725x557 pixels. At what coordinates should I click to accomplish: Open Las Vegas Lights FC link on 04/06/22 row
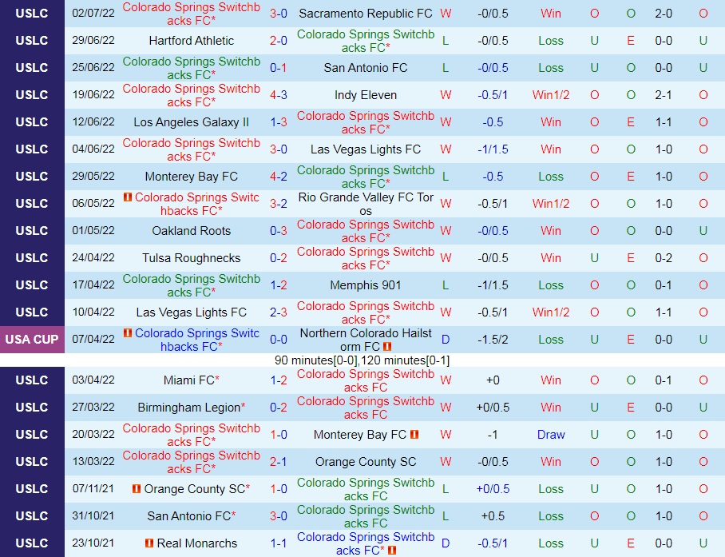pyautogui.click(x=365, y=149)
